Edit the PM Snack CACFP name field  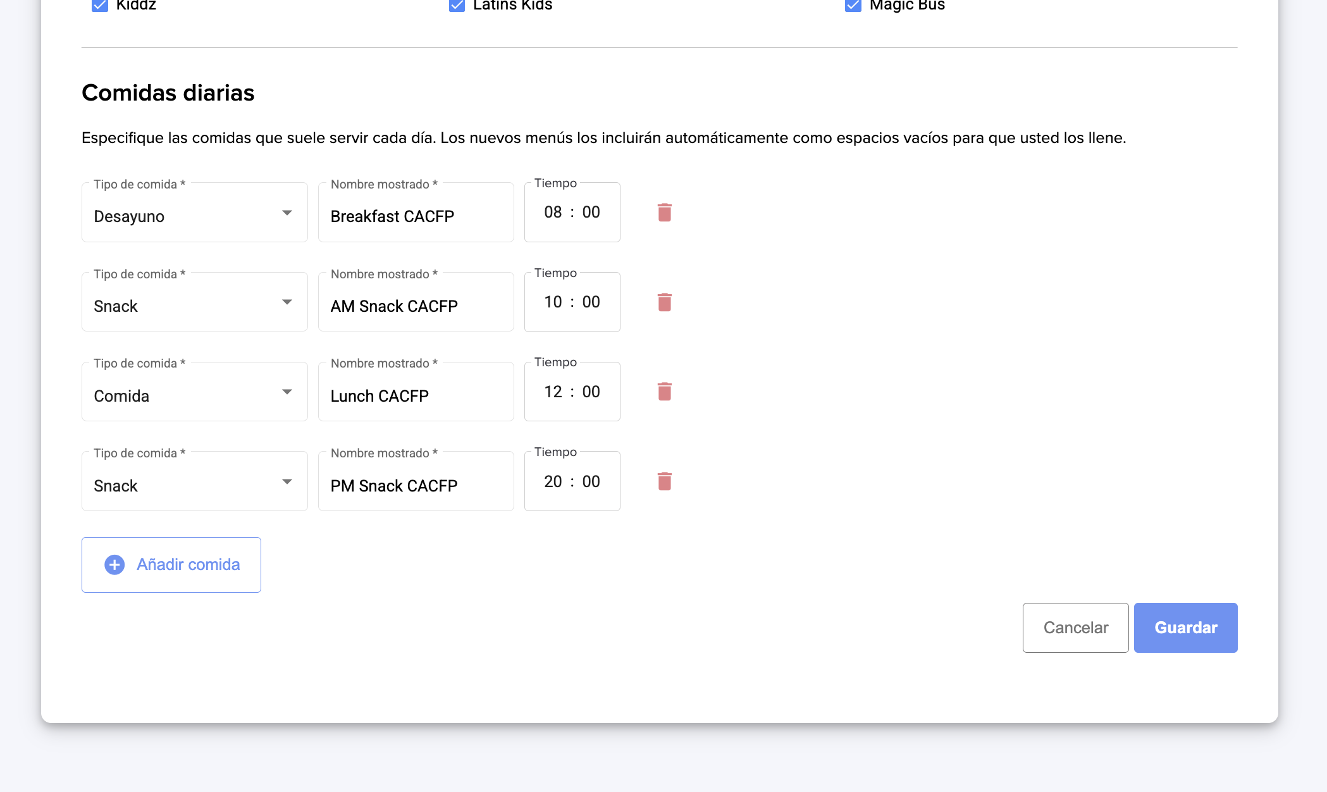tap(416, 486)
